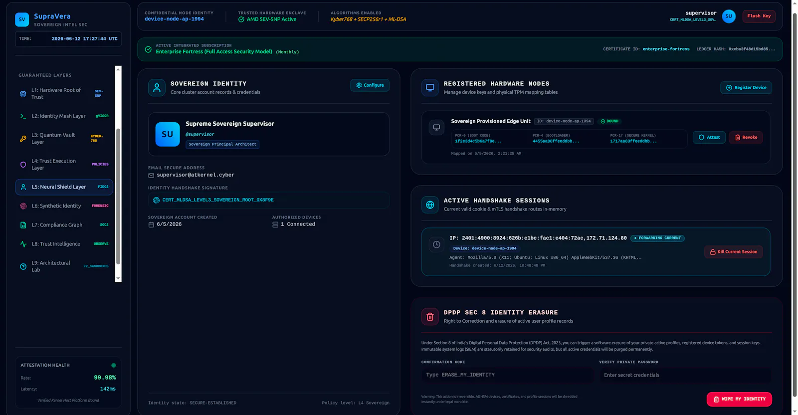
Task: Click the L5 Neural Shield user icon
Action: point(23,187)
